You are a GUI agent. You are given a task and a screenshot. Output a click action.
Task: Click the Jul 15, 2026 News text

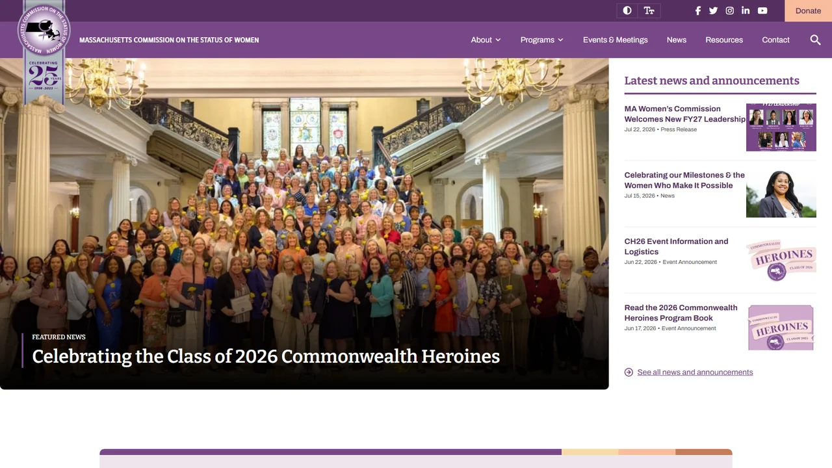pyautogui.click(x=649, y=196)
